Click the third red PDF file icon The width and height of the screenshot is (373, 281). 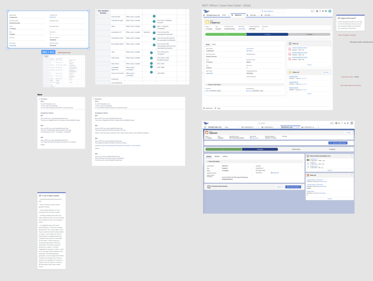pos(290,59)
